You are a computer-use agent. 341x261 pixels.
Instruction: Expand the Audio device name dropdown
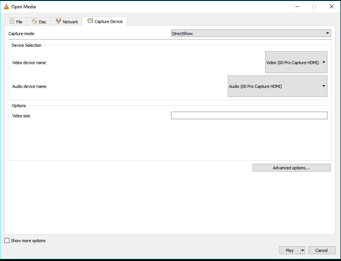(277, 86)
